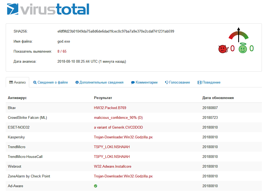Click the SHA256: field label
The image size is (266, 191).
(20, 31)
